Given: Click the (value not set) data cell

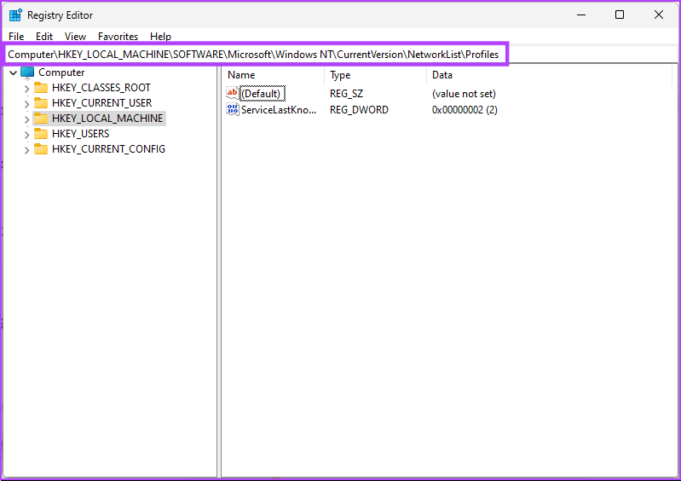Looking at the screenshot, I should 464,94.
